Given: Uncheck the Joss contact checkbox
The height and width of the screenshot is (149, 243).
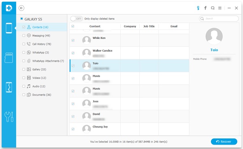Looking at the screenshot, I should pyautogui.click(x=73, y=104).
